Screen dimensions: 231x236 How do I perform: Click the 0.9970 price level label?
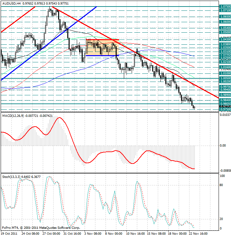tap(225, 87)
